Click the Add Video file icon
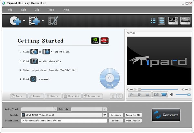Screen dimensions: 194x133 click(34, 21)
